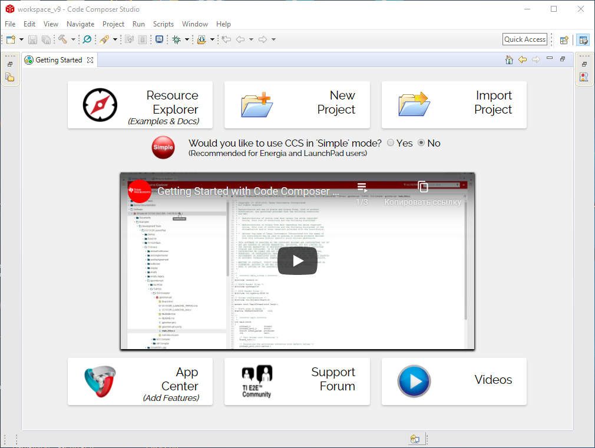Open the Project menu

tap(113, 24)
